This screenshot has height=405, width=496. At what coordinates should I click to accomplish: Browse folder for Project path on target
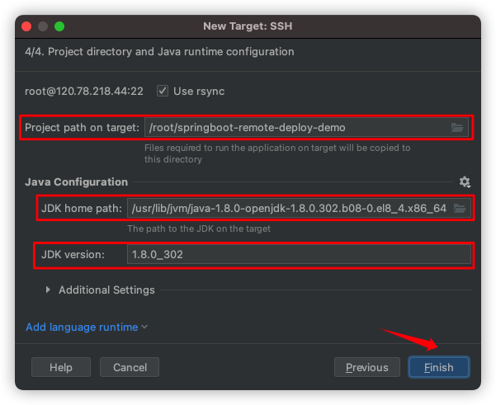(457, 128)
